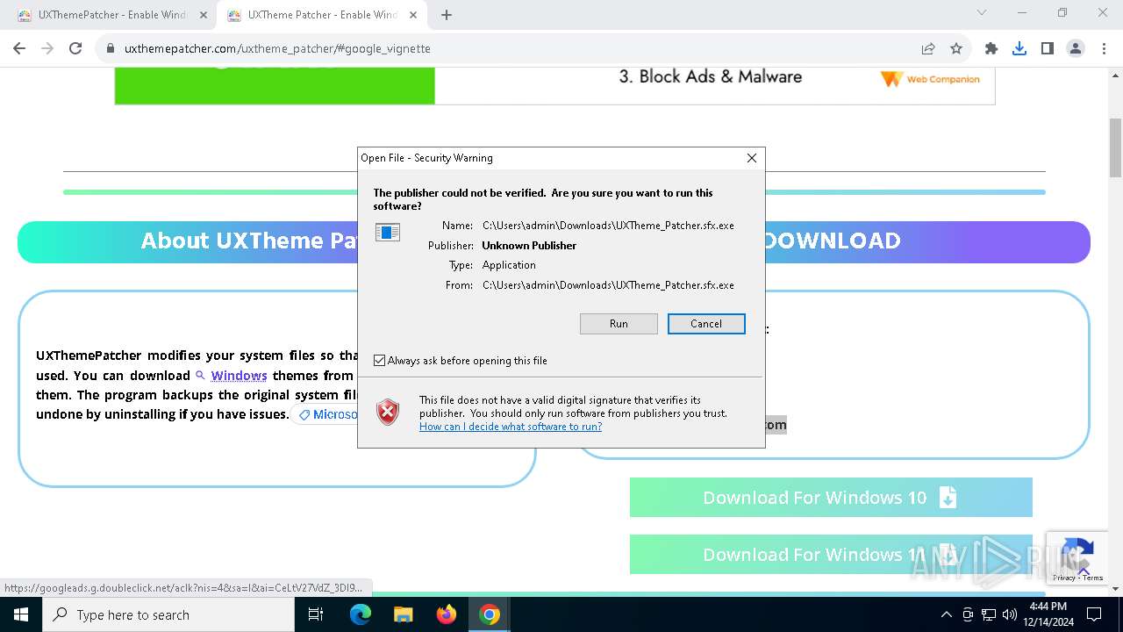
Task: Open Chrome three-dot menu
Action: tap(1104, 48)
